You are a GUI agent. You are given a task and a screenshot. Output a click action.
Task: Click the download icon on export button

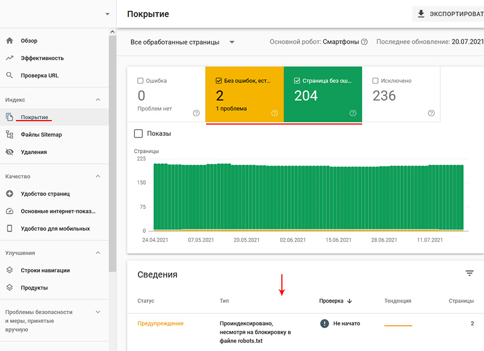pos(421,14)
